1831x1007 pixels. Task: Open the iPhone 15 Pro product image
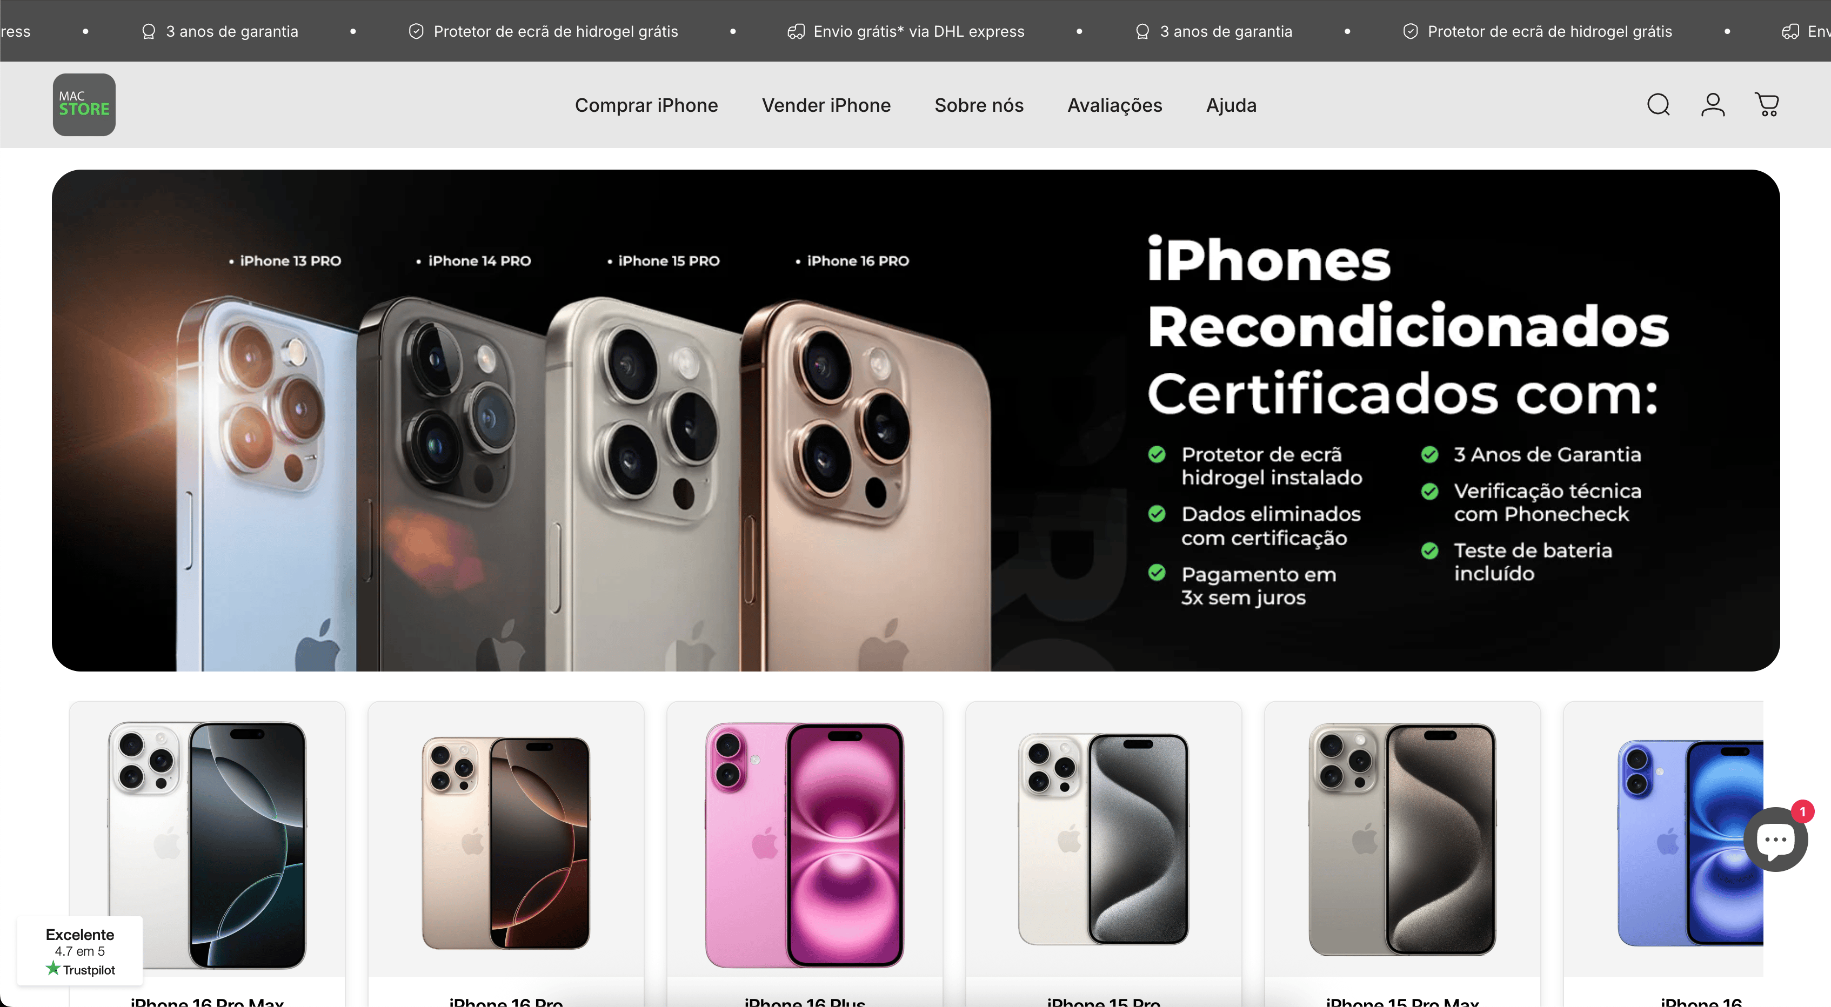[x=1103, y=840]
